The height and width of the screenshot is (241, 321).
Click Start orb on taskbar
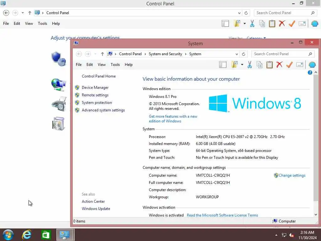click(8, 235)
